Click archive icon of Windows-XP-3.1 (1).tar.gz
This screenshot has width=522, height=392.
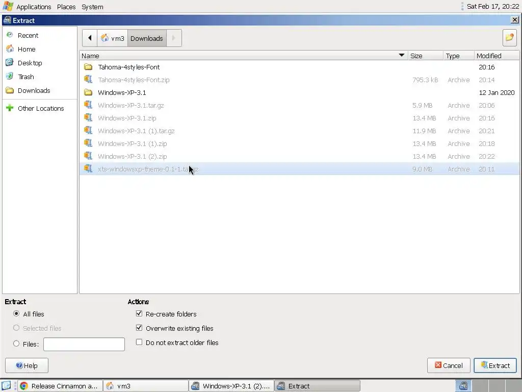click(88, 131)
